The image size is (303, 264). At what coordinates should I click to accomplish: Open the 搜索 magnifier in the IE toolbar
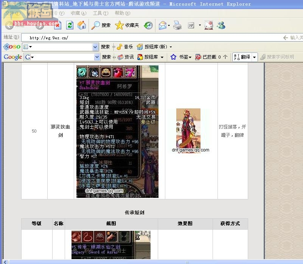[101, 25]
